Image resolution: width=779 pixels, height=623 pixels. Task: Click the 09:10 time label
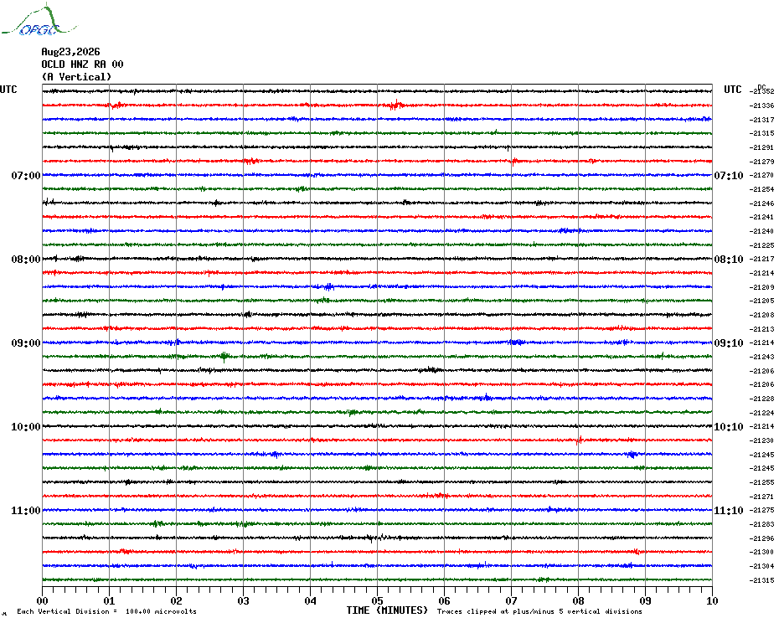[729, 342]
